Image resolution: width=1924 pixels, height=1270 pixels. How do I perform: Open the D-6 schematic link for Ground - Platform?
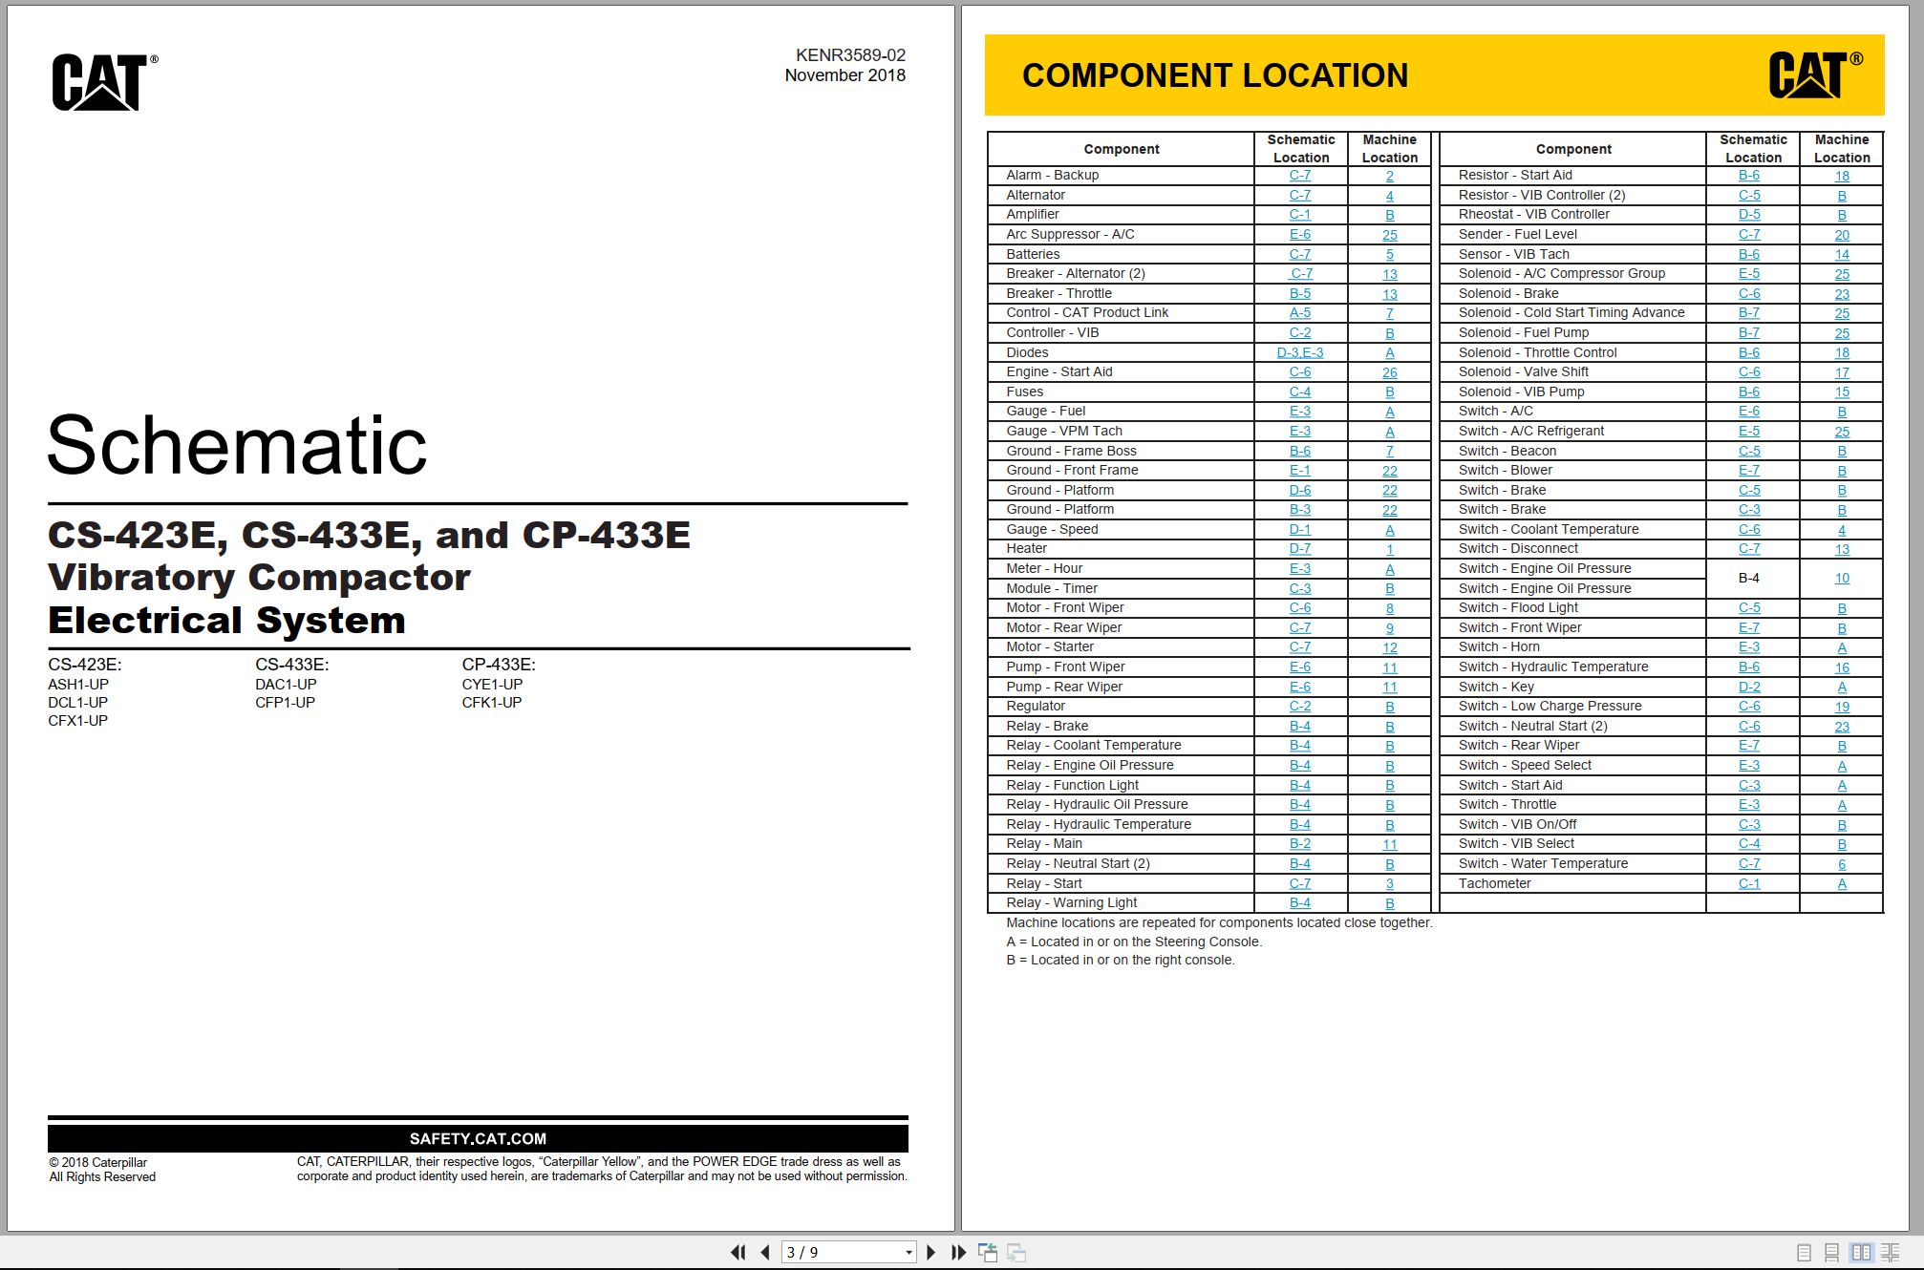click(x=1299, y=490)
